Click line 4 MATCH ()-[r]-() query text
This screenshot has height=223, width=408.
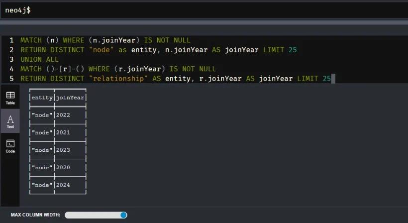click(x=118, y=69)
